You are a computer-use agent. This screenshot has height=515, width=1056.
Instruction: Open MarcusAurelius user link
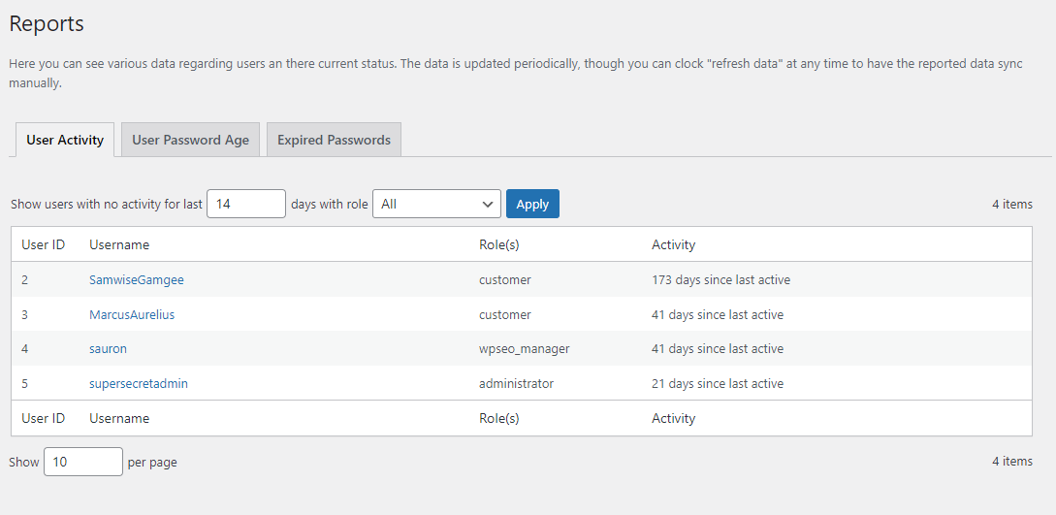(x=132, y=314)
